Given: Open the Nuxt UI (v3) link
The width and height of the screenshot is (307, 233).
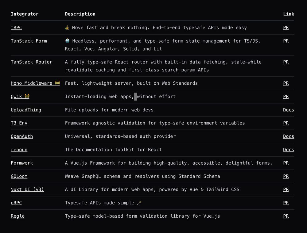Looking at the screenshot, I should pyautogui.click(x=27, y=189).
